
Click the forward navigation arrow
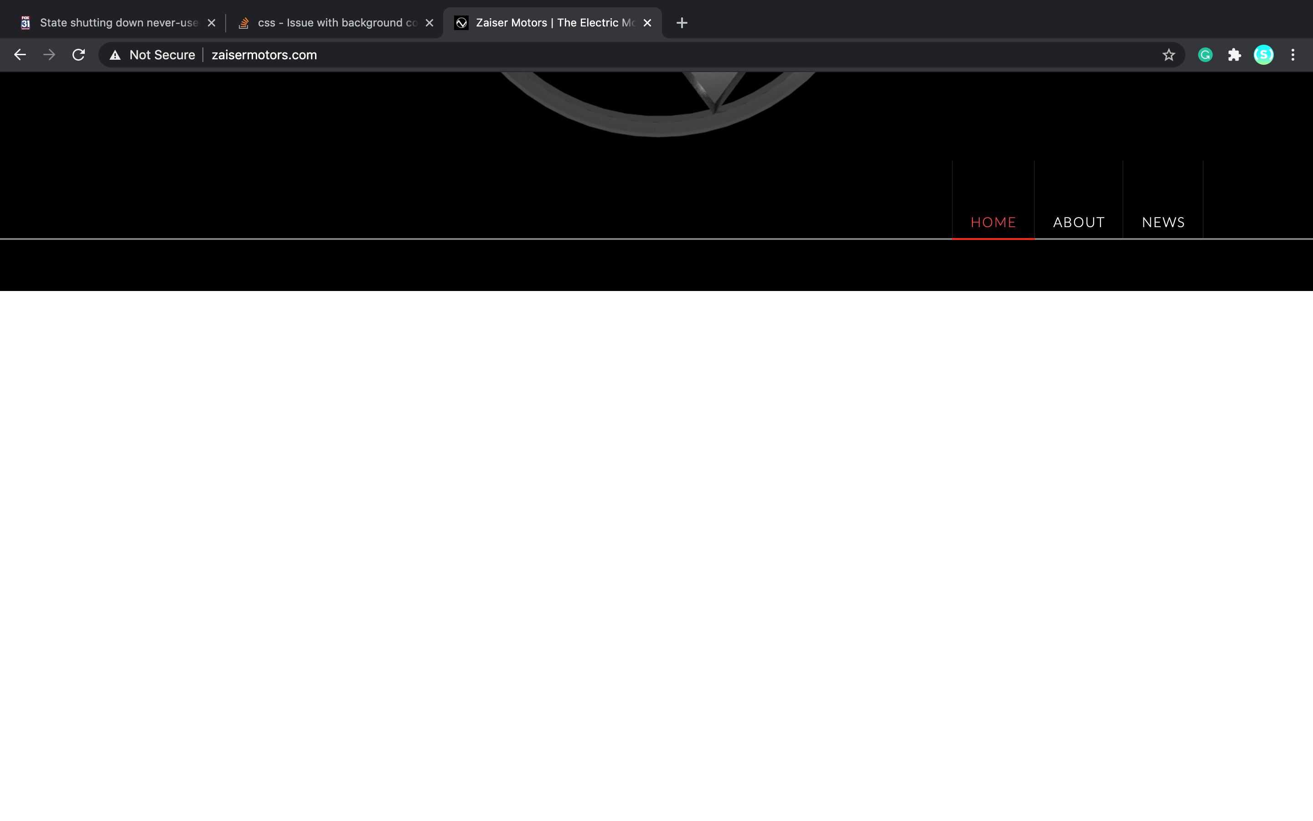(x=49, y=55)
